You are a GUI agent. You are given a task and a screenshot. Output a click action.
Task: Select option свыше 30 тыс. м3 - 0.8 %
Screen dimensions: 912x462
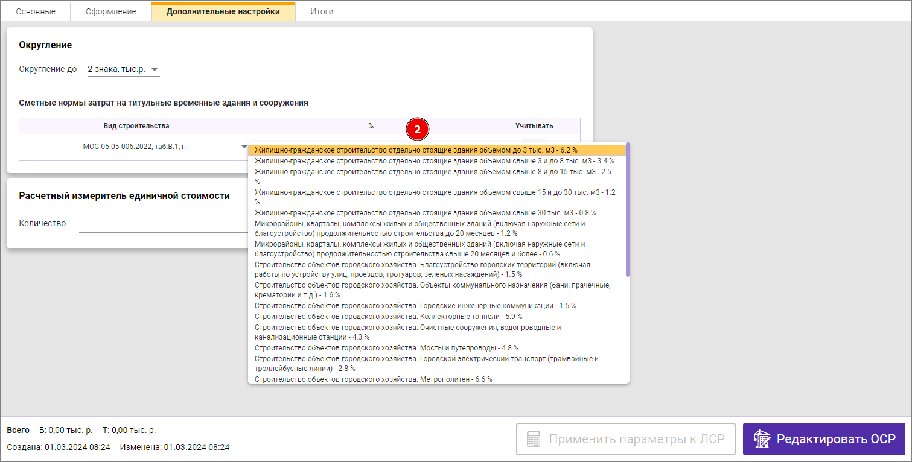[425, 213]
